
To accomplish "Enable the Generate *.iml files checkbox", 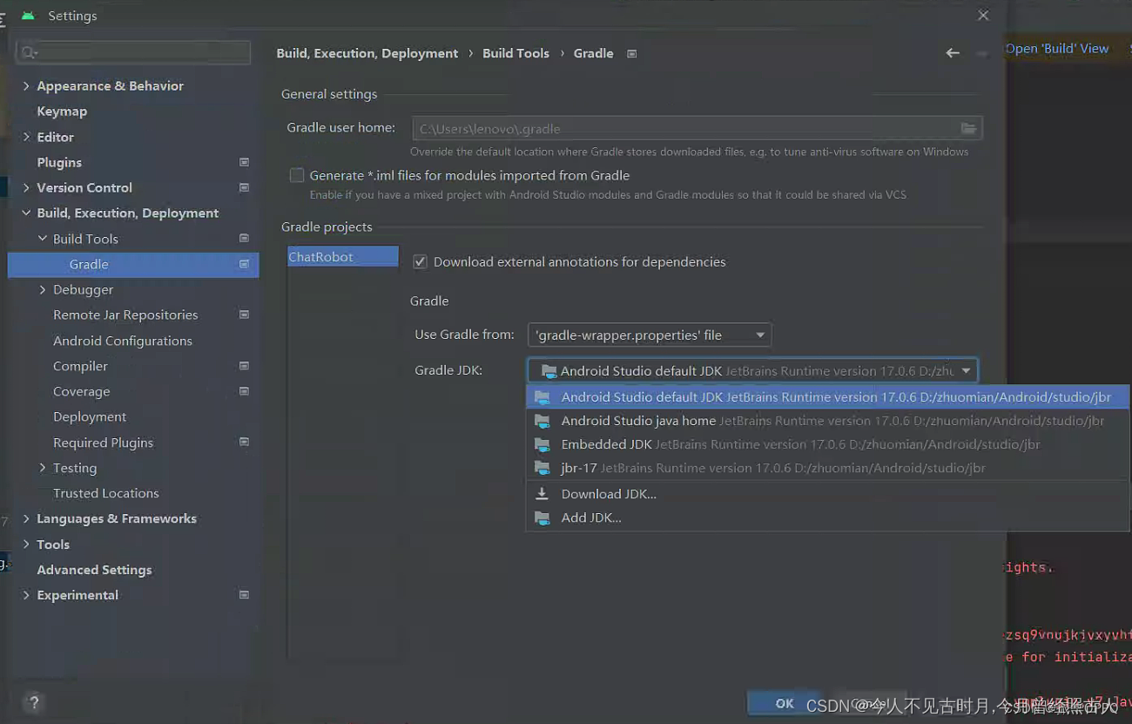I will 296,174.
